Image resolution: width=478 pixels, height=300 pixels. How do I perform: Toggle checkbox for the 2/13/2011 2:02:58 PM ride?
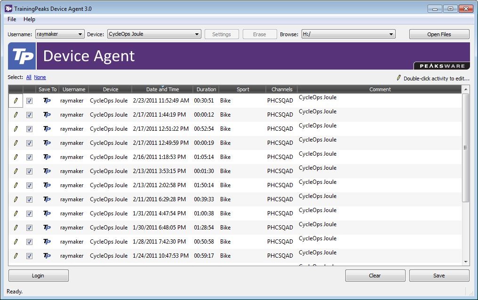point(29,185)
